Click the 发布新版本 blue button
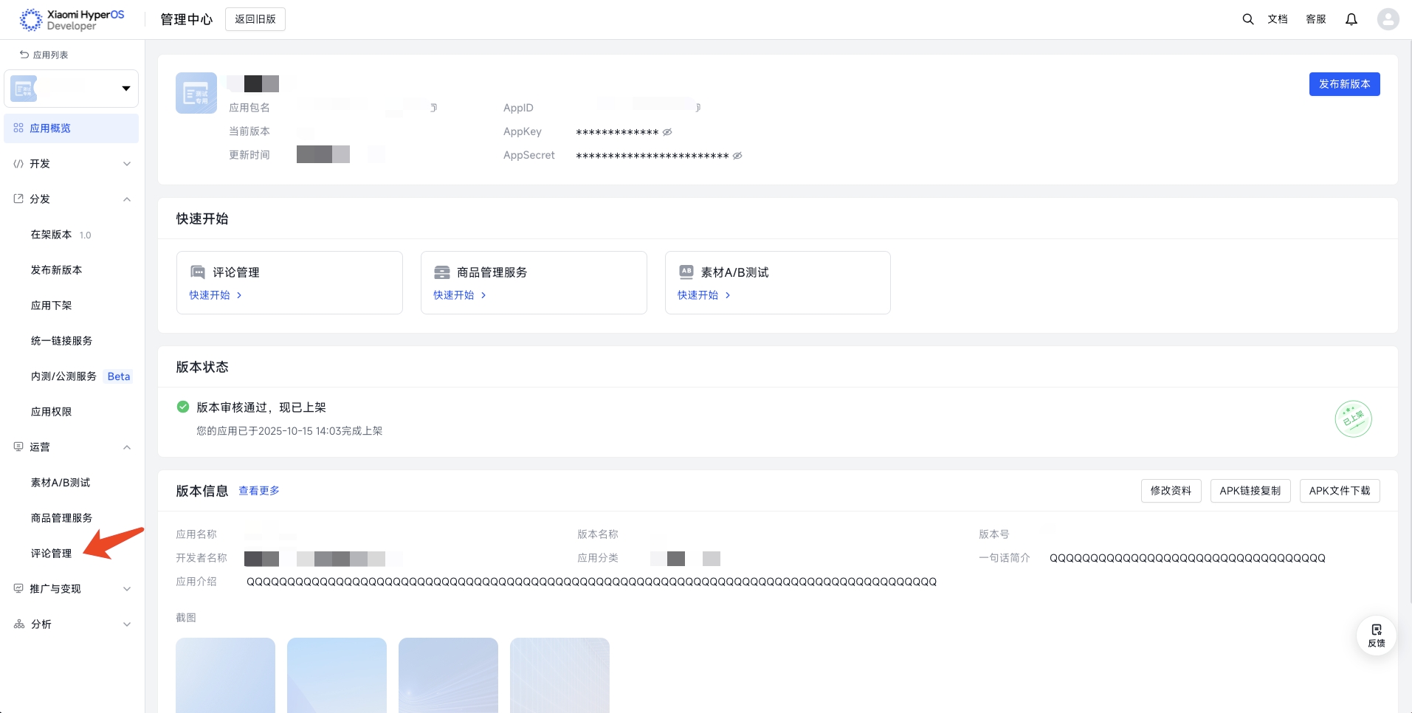The height and width of the screenshot is (713, 1412). 1343,84
